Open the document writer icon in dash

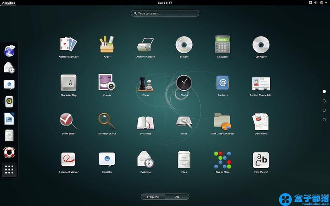pos(9,119)
